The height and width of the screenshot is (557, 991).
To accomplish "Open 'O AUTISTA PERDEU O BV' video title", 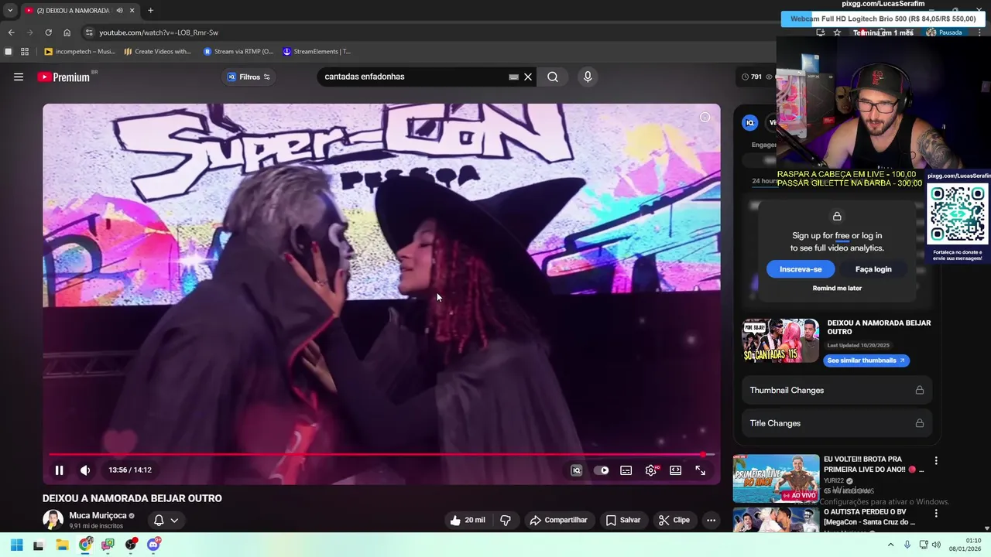I will tap(869, 517).
